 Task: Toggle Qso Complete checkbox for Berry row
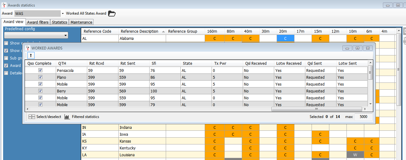40,91
